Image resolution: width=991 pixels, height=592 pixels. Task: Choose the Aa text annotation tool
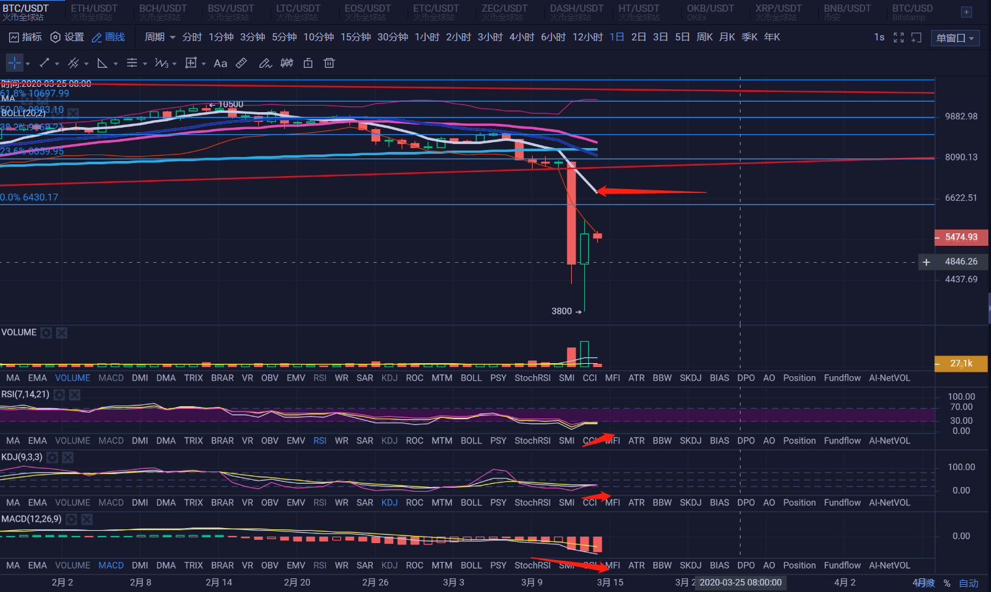click(220, 63)
